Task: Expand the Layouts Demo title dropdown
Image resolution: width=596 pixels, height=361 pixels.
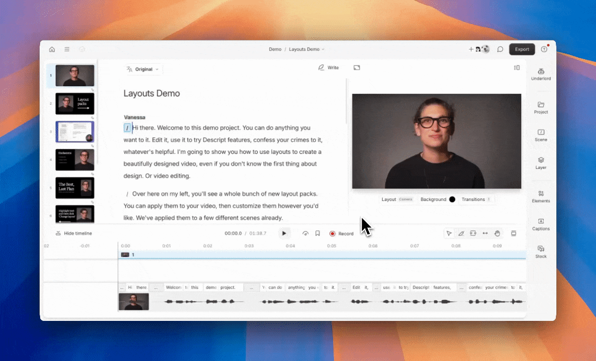Action: point(323,50)
